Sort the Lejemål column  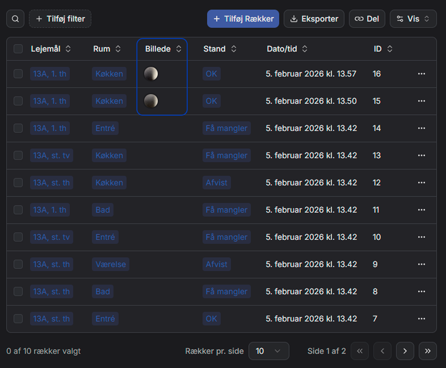68,49
